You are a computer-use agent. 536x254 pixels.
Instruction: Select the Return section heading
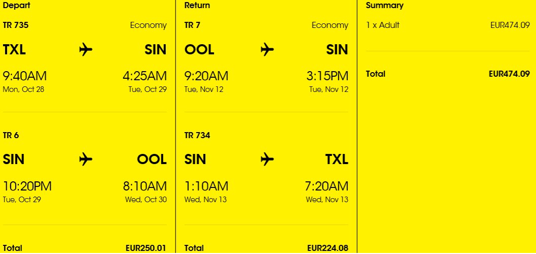click(x=197, y=6)
